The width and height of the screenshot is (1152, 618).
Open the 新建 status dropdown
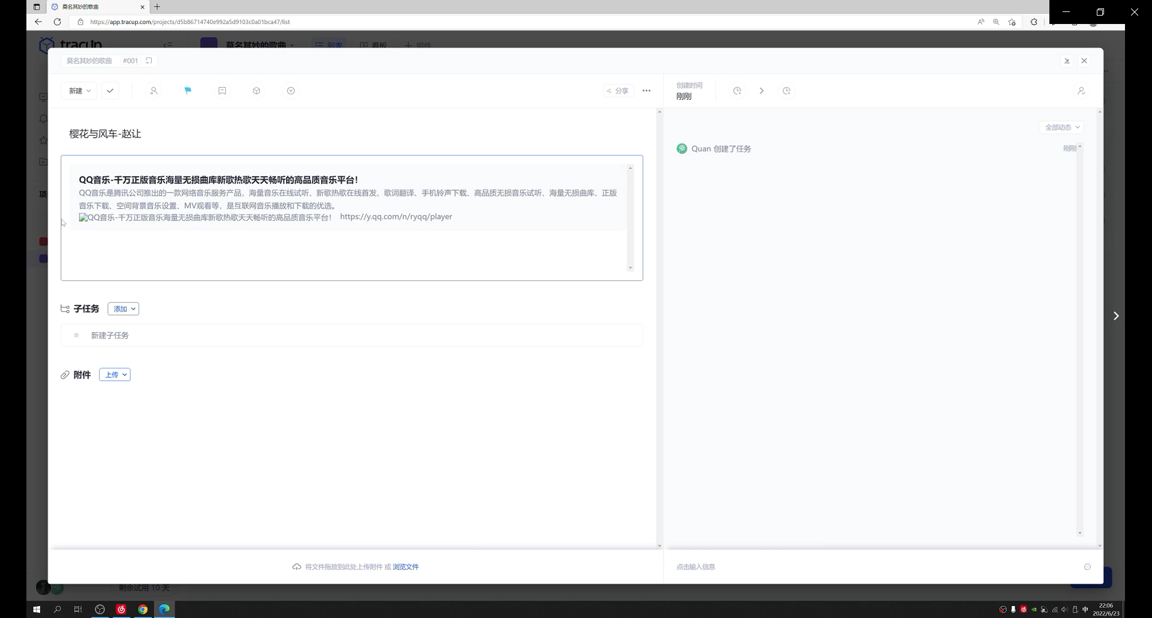coord(79,91)
